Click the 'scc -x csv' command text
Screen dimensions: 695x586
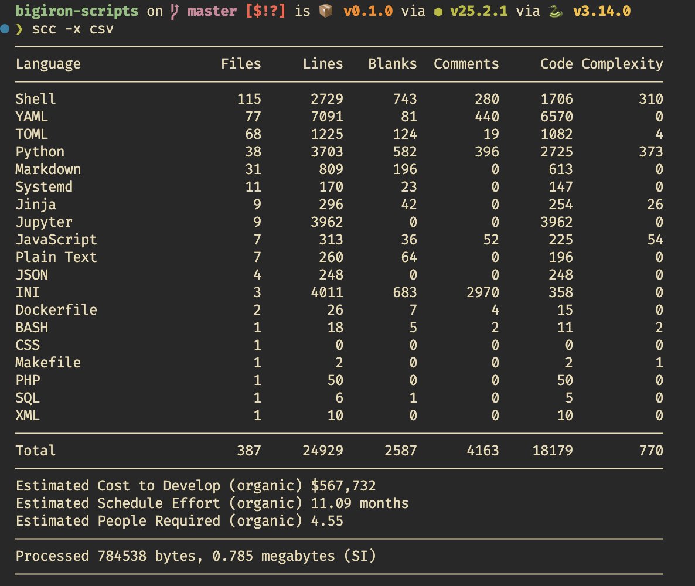click(73, 29)
